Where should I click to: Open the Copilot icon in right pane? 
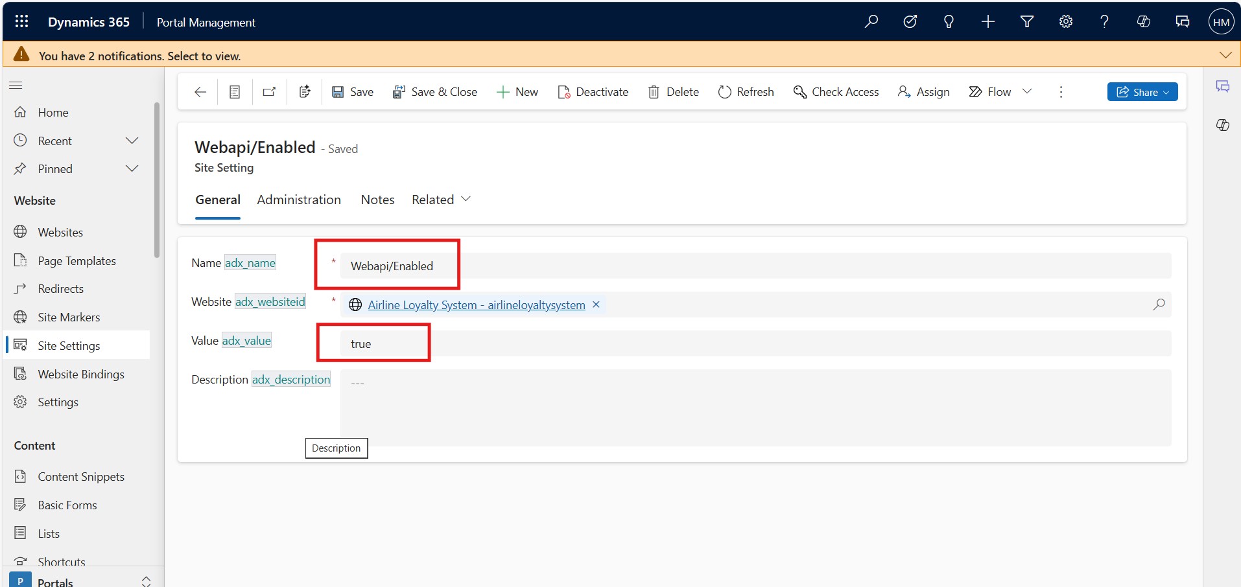click(x=1223, y=125)
